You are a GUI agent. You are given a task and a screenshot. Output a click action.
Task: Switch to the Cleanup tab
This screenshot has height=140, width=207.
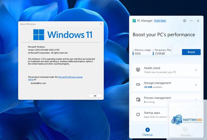[147, 132]
